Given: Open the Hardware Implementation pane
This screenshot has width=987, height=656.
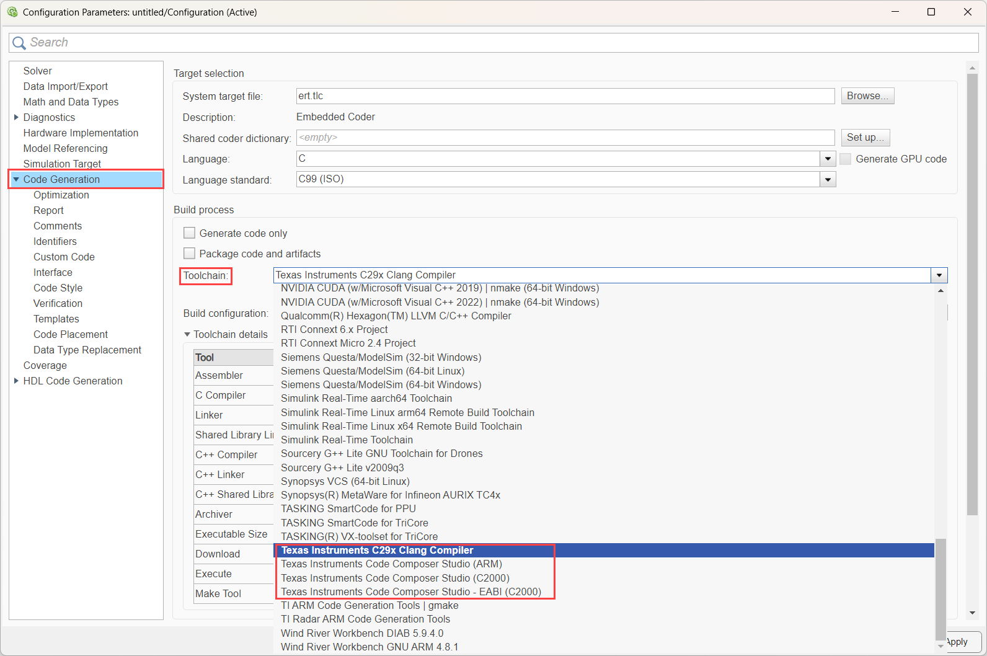Looking at the screenshot, I should coord(81,133).
